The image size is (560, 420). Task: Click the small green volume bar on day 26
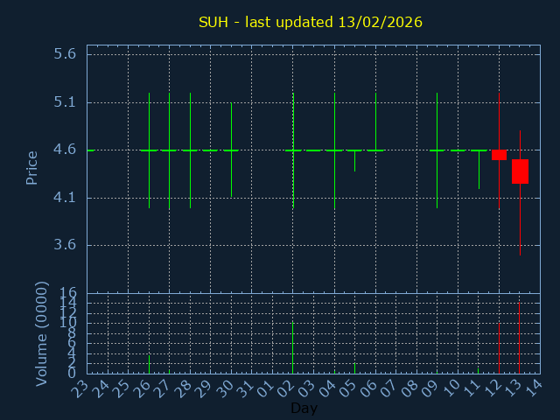[149, 364]
